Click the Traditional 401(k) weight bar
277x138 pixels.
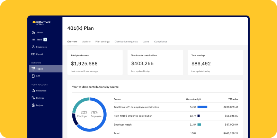pyautogui.click(x=202, y=107)
